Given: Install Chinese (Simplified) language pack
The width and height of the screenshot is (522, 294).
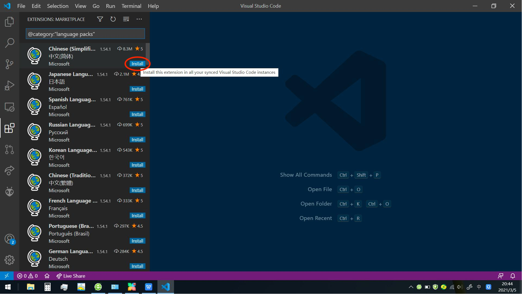Looking at the screenshot, I should pos(137,64).
